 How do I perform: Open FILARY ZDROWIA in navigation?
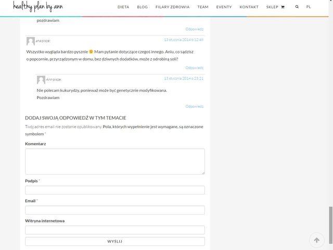[x=172, y=7]
